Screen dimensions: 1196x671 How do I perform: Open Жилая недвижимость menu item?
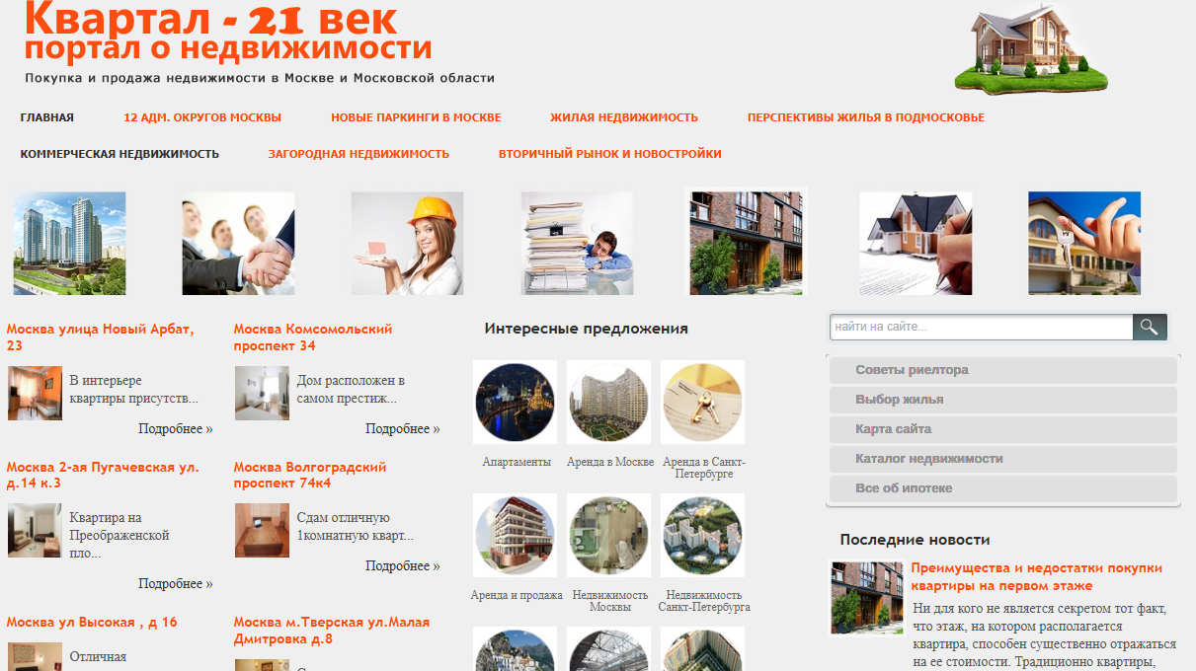click(x=624, y=117)
